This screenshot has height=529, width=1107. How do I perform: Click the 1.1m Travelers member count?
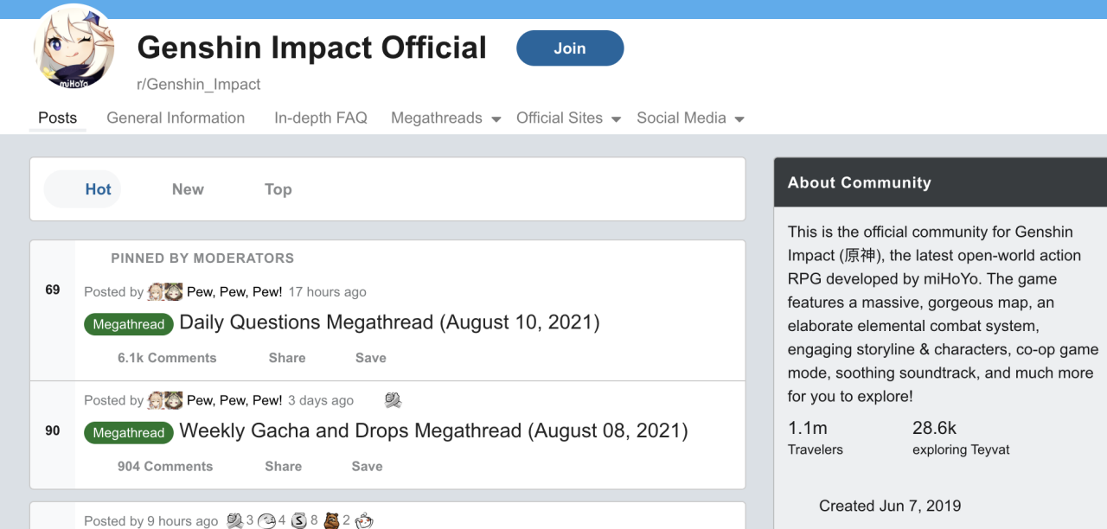[816, 437]
